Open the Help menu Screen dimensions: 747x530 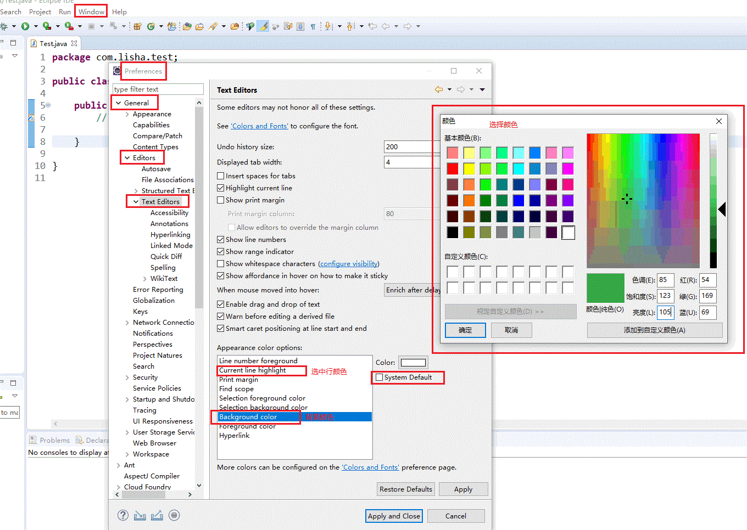pos(119,12)
